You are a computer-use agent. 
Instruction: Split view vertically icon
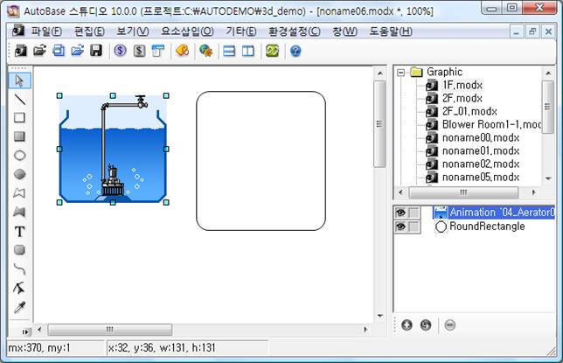[x=248, y=51]
